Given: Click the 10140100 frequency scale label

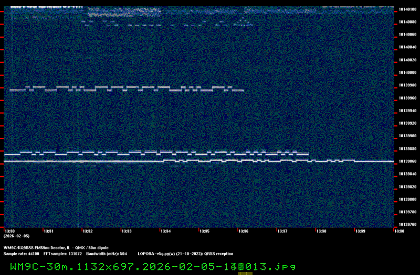Looking at the screenshot, I should tap(407, 9).
